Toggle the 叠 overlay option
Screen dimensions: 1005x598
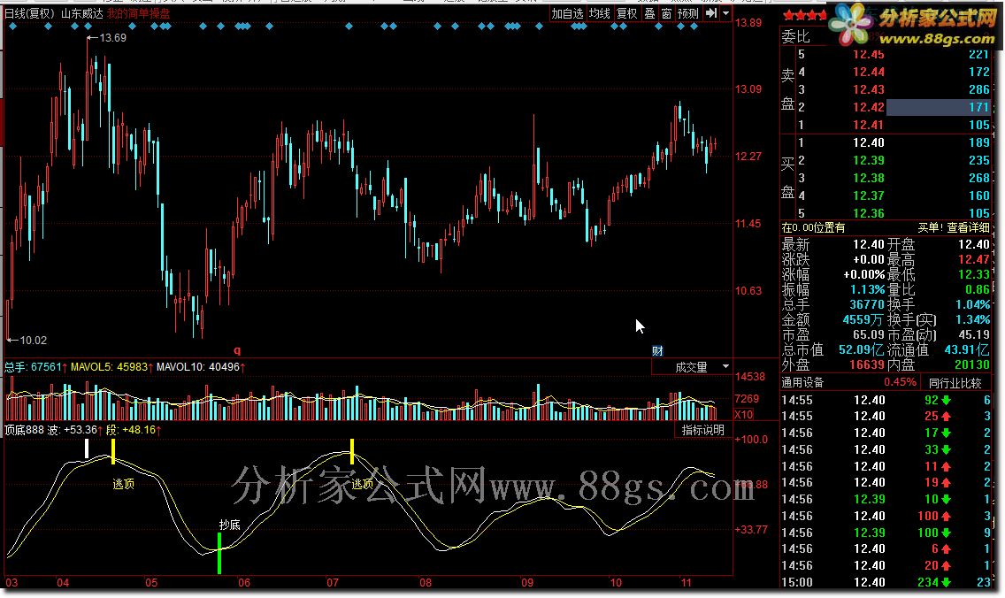click(649, 12)
